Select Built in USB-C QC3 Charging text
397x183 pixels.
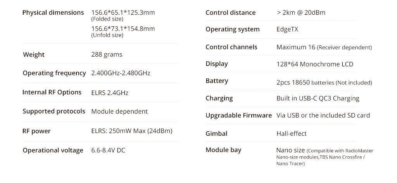(318, 98)
